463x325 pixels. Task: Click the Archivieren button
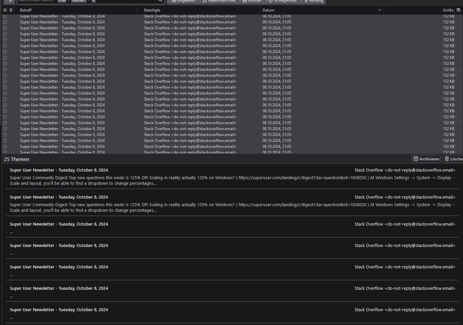tap(426, 159)
